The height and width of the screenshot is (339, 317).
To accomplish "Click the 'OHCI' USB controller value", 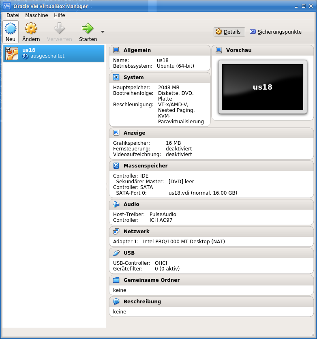I will tap(161, 263).
